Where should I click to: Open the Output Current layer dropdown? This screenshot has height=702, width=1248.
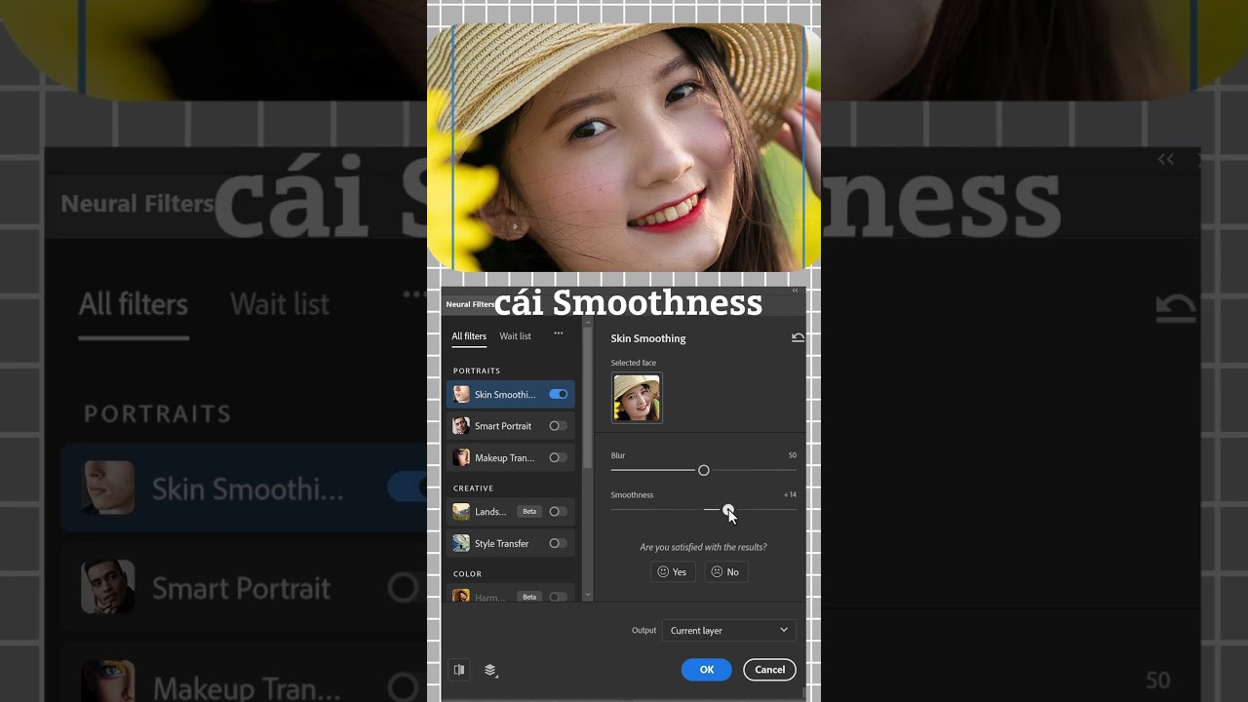[729, 630]
